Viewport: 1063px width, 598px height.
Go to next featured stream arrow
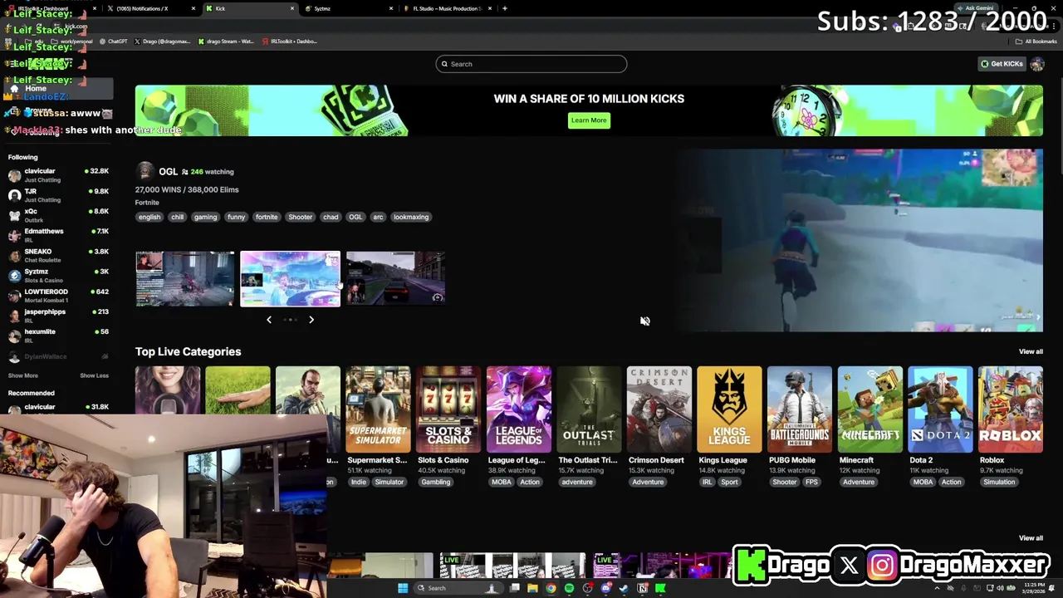coord(311,320)
